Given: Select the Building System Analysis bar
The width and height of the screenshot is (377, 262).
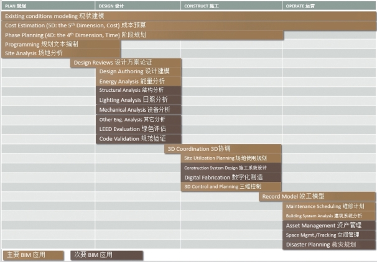Looking at the screenshot, I should (x=329, y=216).
